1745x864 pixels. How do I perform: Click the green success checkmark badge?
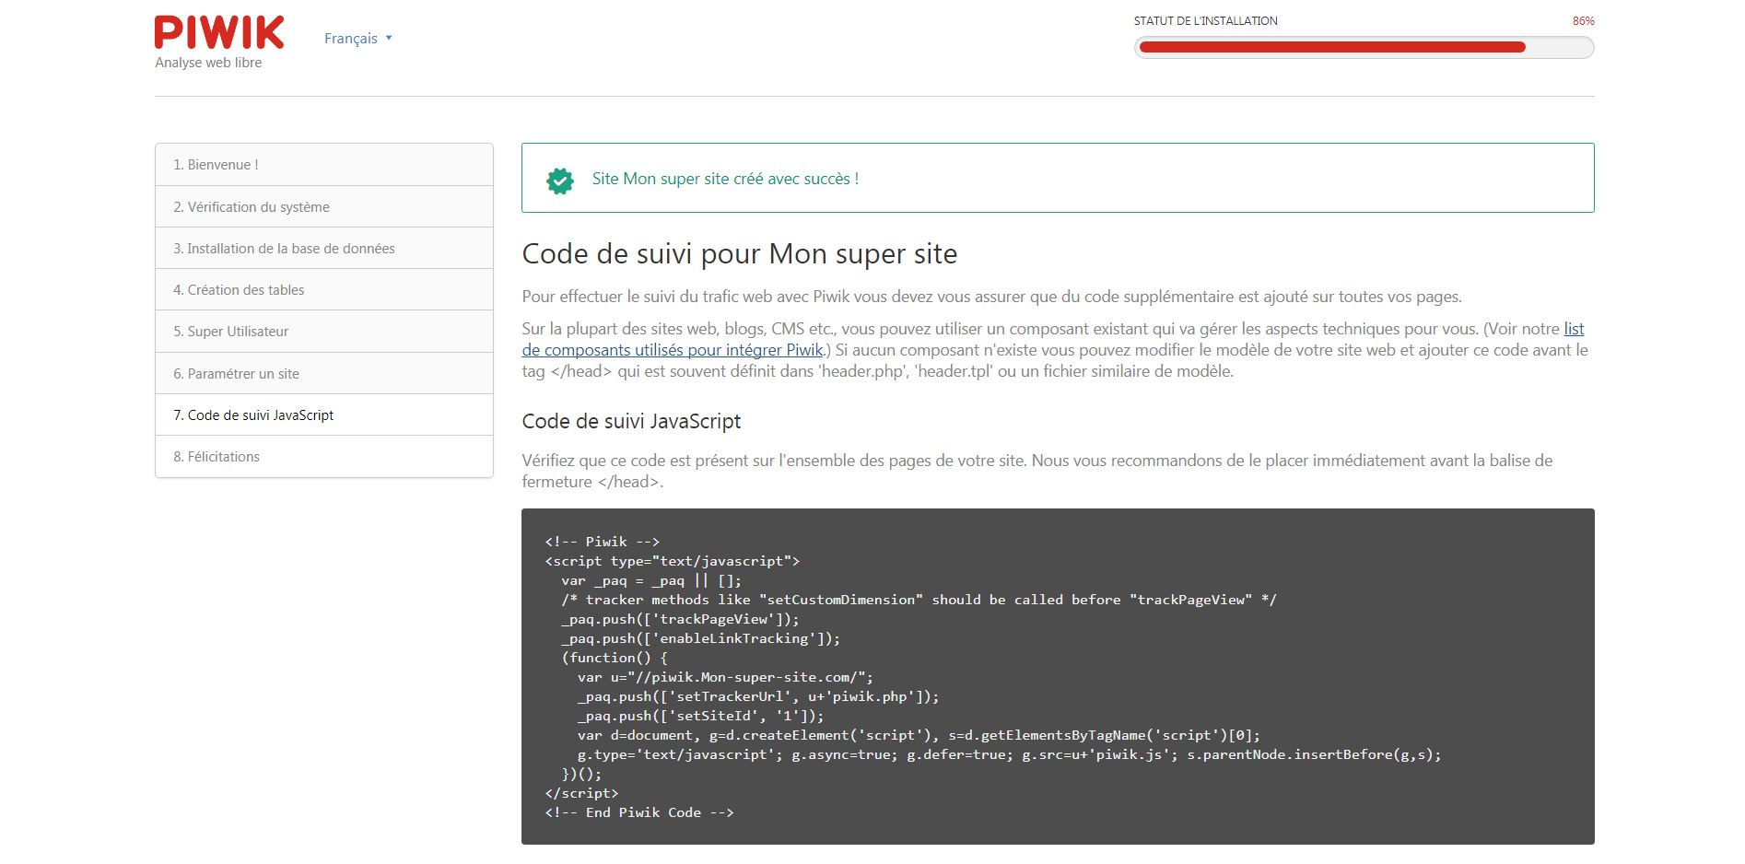[559, 181]
